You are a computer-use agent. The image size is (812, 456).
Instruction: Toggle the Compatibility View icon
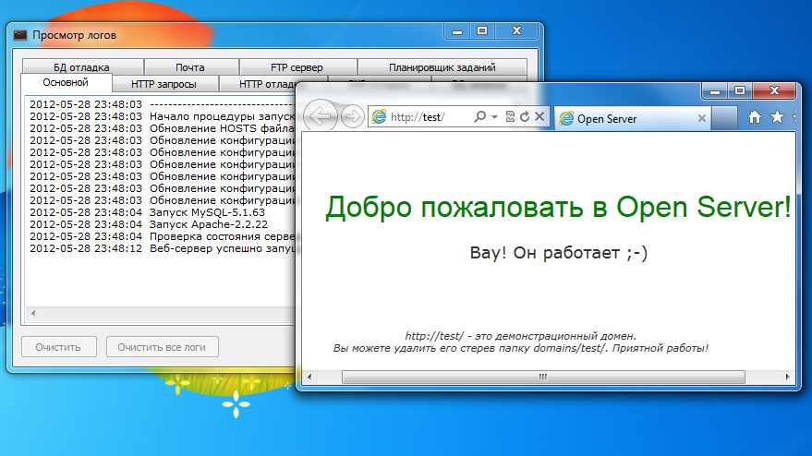coord(510,117)
